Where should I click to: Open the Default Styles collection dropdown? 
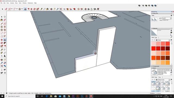169,80
